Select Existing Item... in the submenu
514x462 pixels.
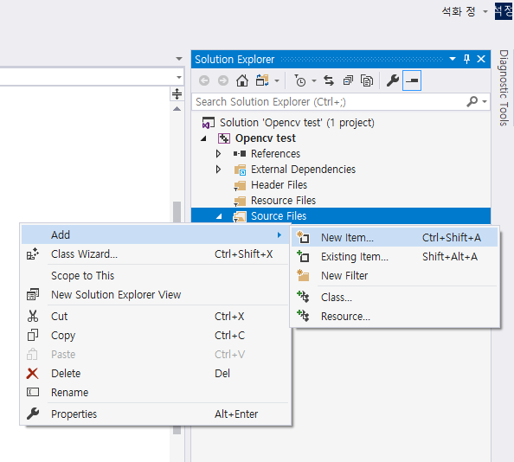coord(395,257)
